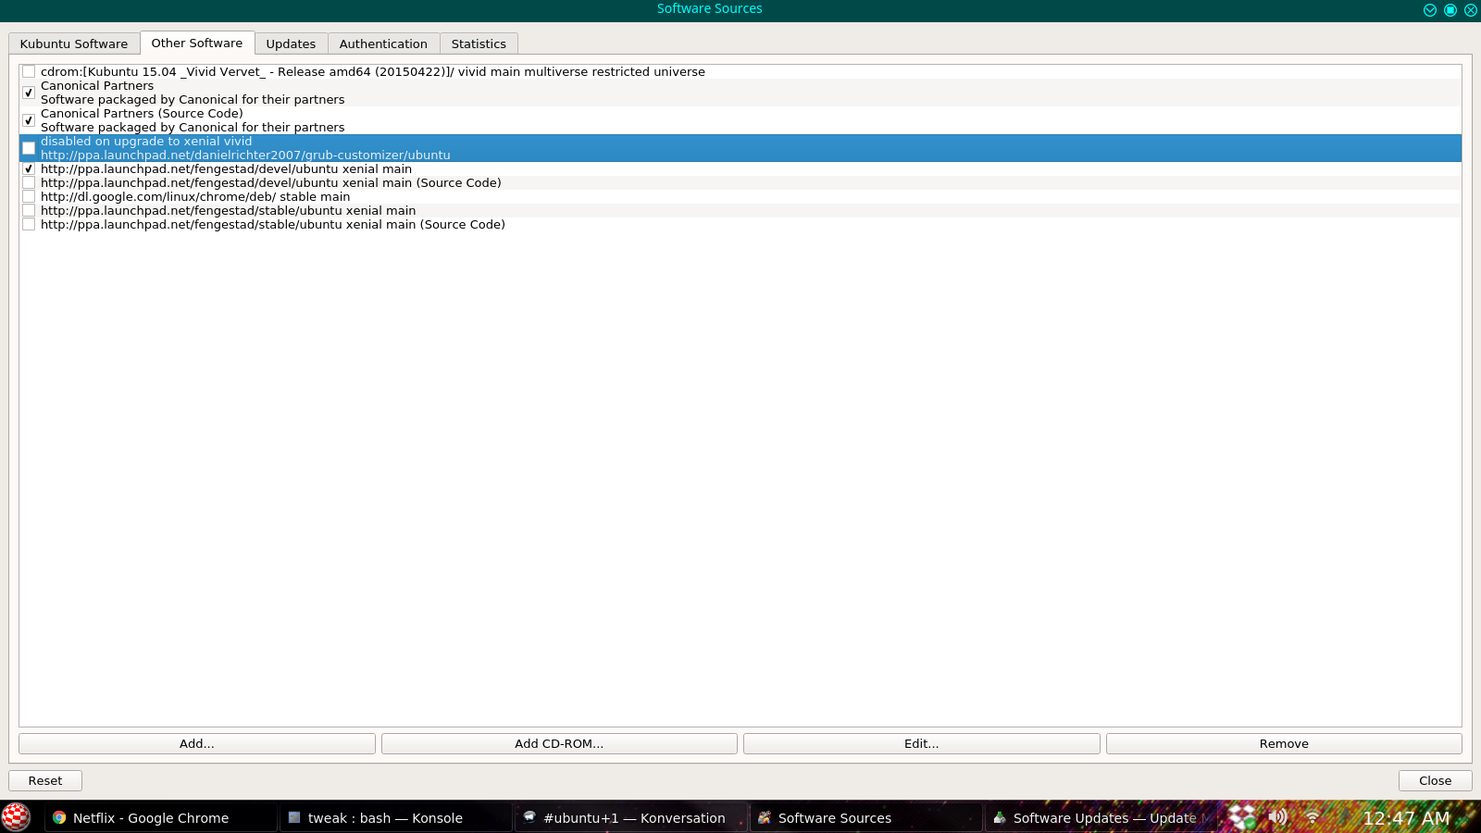Click the 12:47 AM clock
This screenshot has width=1481, height=833.
tap(1406, 817)
